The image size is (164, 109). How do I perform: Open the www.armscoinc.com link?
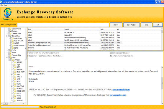(121, 90)
